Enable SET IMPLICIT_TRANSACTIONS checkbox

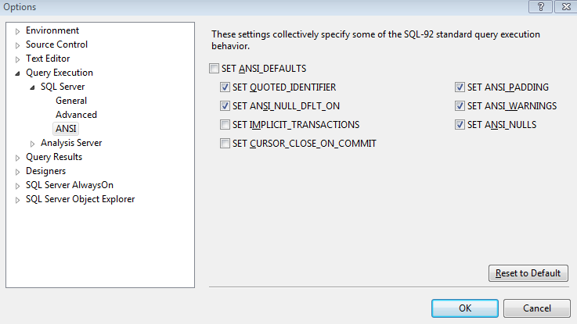[x=225, y=125]
